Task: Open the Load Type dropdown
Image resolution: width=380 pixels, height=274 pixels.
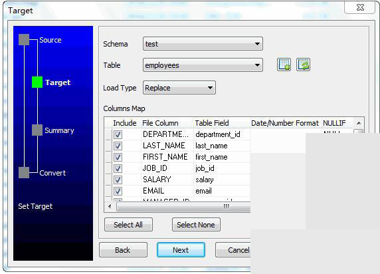Action: [x=179, y=88]
